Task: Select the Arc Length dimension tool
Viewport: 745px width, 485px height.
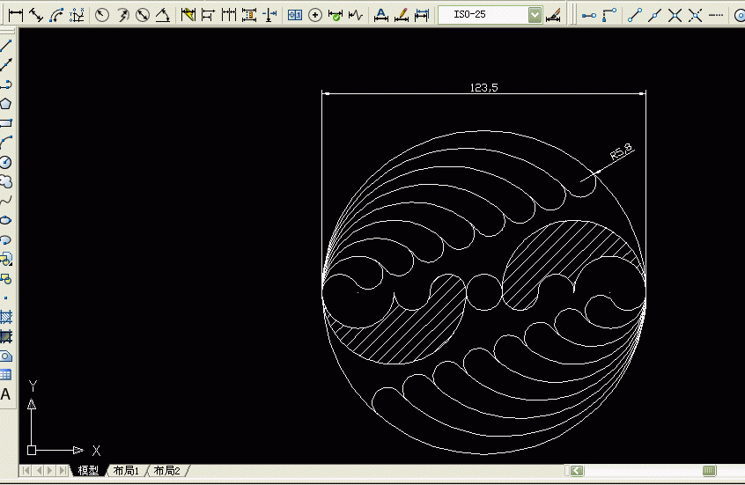Action: (x=56, y=15)
